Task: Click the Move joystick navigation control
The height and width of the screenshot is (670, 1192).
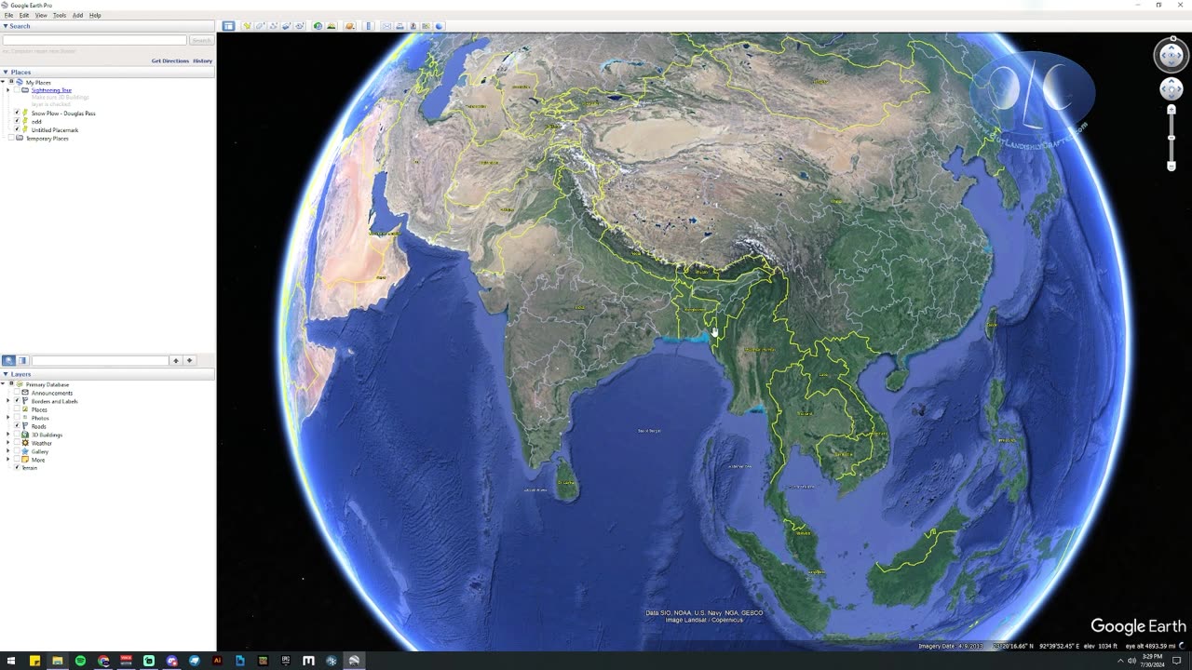Action: (1172, 88)
